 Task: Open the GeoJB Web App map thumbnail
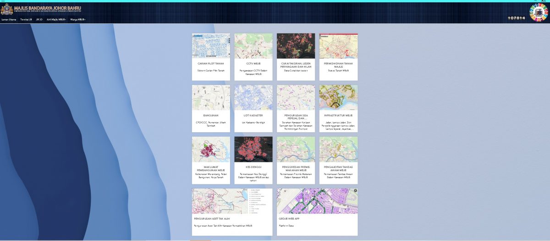(317, 201)
